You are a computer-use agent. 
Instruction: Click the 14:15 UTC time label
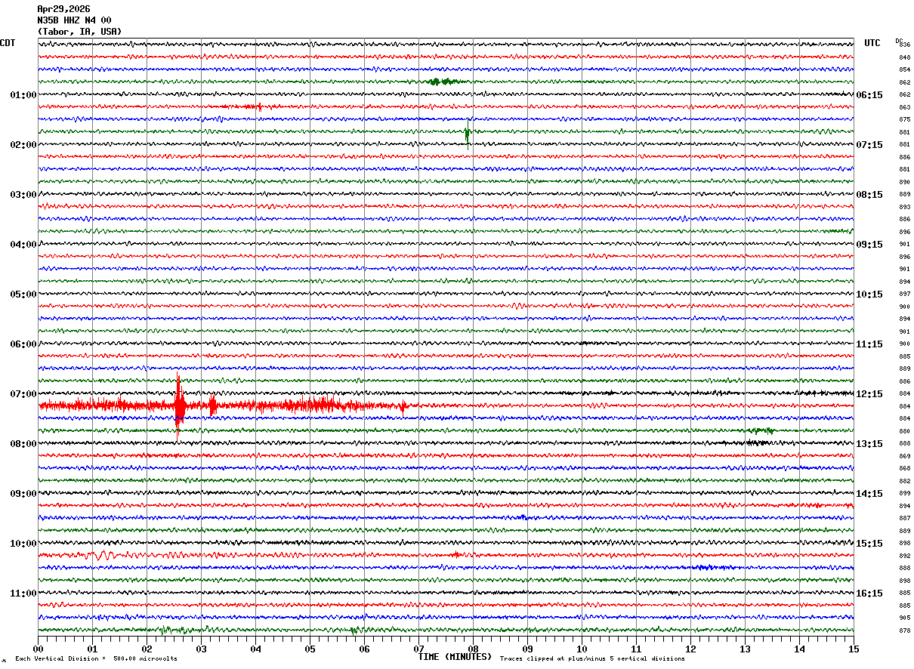coord(869,494)
